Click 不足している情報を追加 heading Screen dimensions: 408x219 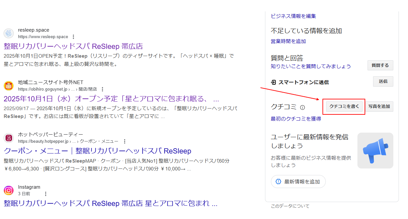(306, 31)
